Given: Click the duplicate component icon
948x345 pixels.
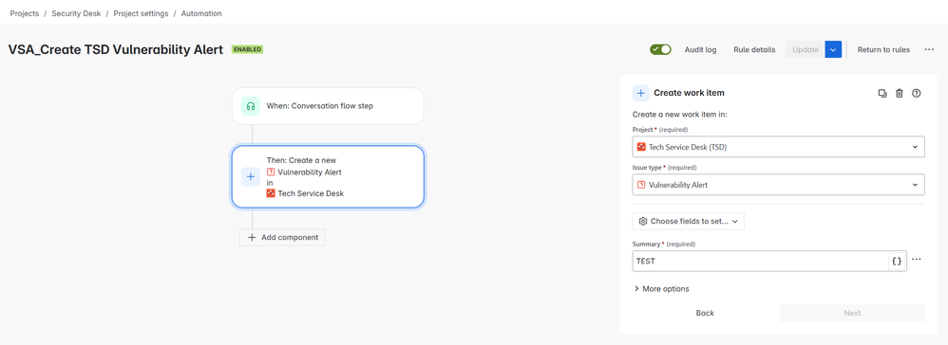Looking at the screenshot, I should pos(882,93).
